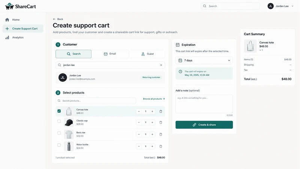Image resolution: width=300 pixels, height=169 pixels.
Task: Switch to the customer Guest tab
Action: (x=147, y=54)
